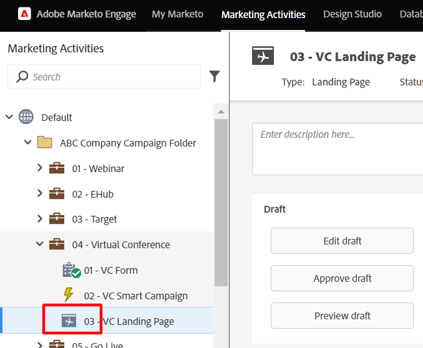423x348 pixels.
Task: Click the Edit draft button
Action: [x=342, y=241]
